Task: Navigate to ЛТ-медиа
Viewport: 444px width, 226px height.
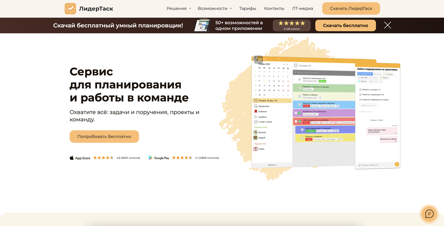Action: click(x=302, y=8)
